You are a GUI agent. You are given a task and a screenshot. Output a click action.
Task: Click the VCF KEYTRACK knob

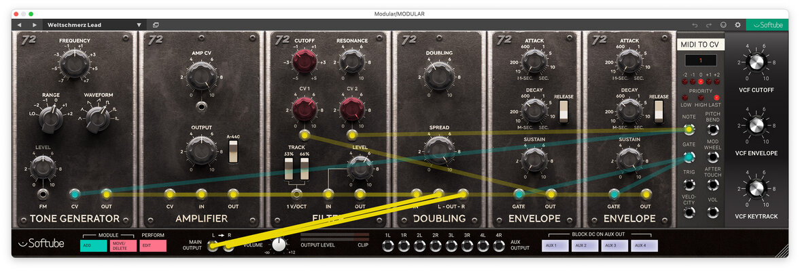point(756,188)
